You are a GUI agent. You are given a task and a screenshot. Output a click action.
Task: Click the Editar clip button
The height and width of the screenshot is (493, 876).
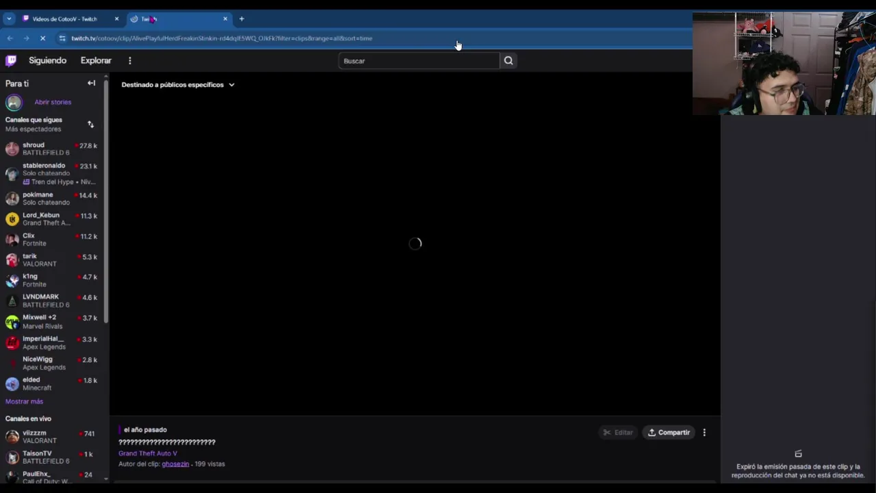(x=617, y=432)
